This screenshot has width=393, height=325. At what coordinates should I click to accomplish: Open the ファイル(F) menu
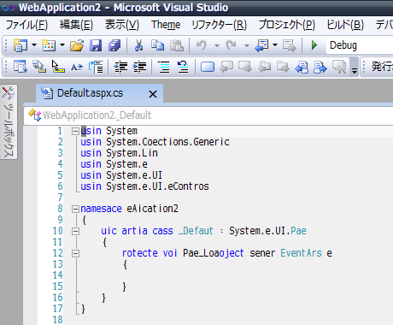pos(26,25)
